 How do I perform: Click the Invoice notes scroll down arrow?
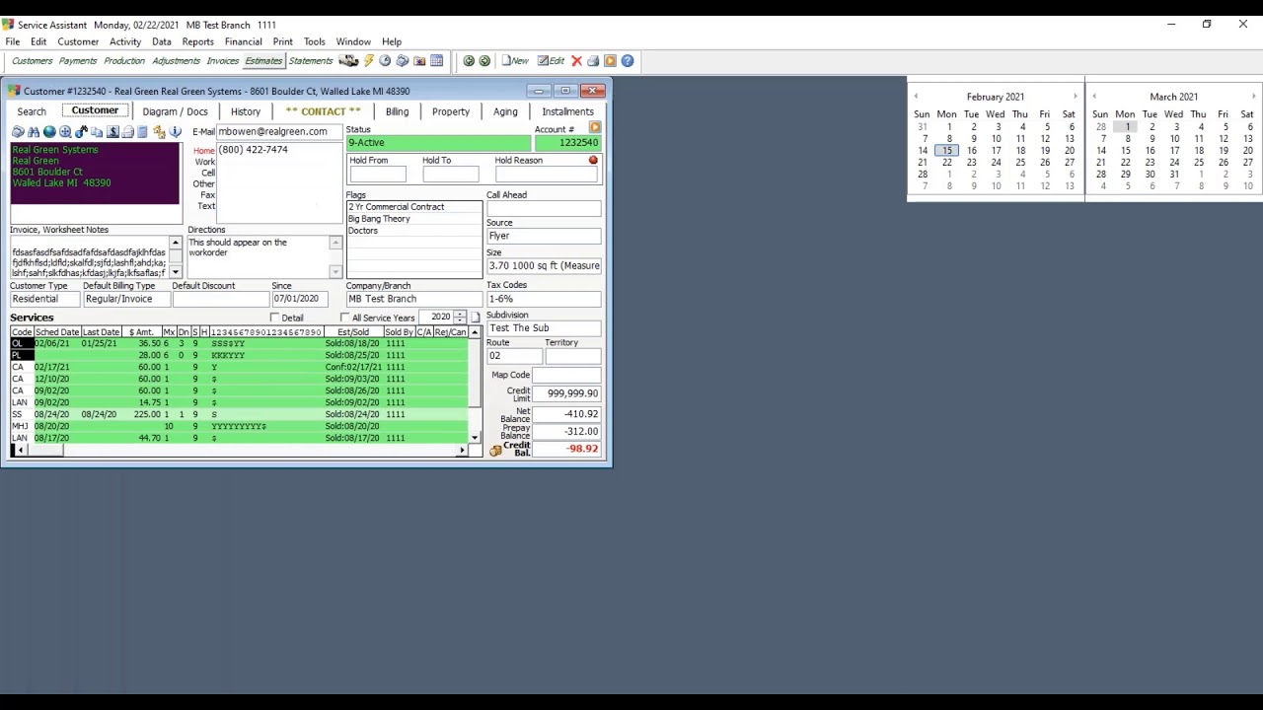(x=176, y=272)
